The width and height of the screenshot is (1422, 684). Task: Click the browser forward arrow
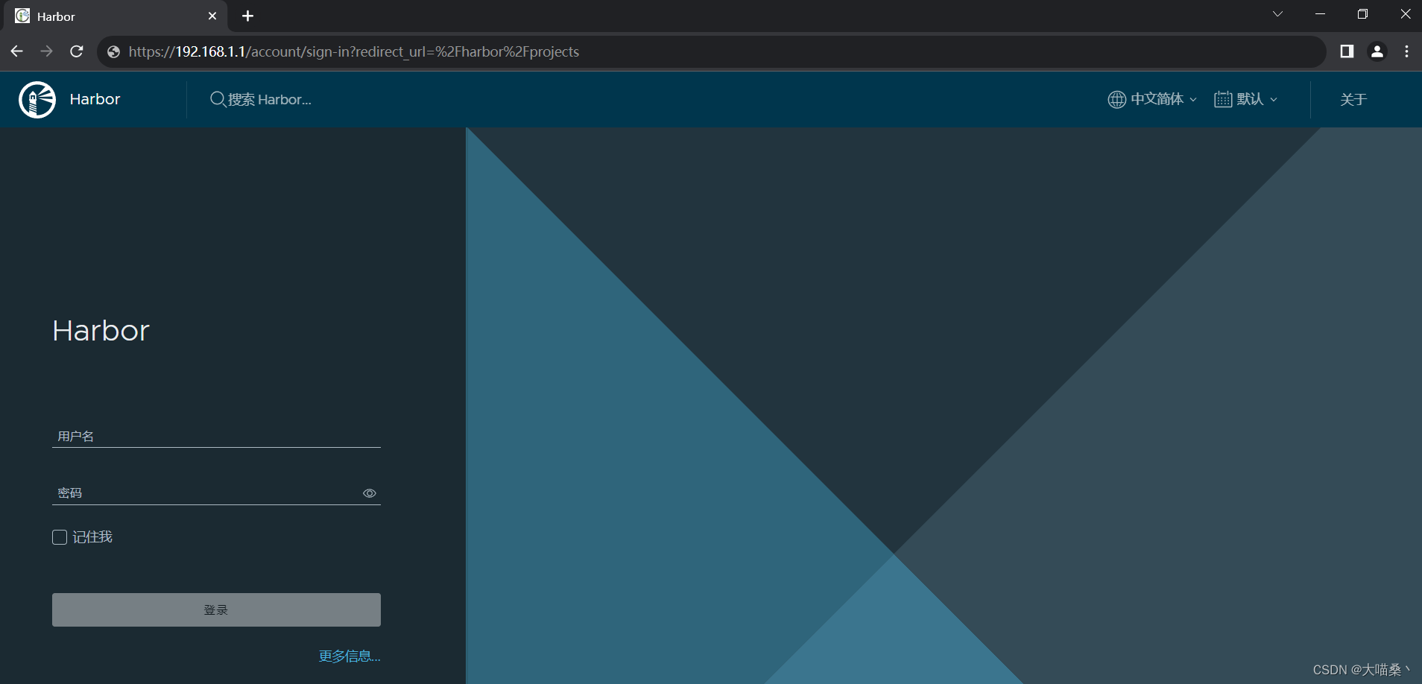click(x=46, y=51)
